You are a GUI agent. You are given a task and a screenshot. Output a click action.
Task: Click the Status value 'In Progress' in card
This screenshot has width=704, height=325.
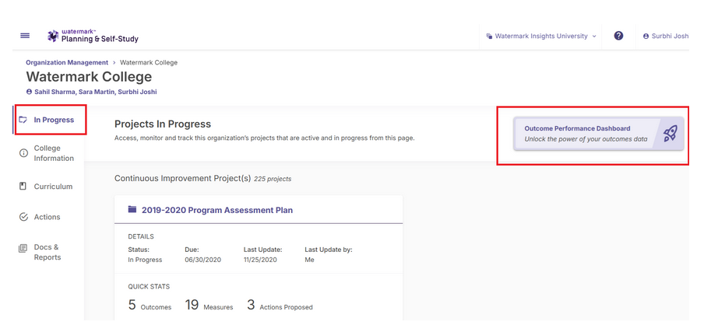(x=145, y=260)
